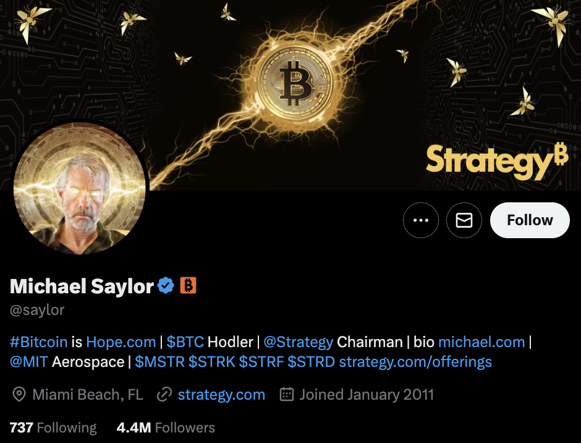Click the location pin icon

click(19, 394)
